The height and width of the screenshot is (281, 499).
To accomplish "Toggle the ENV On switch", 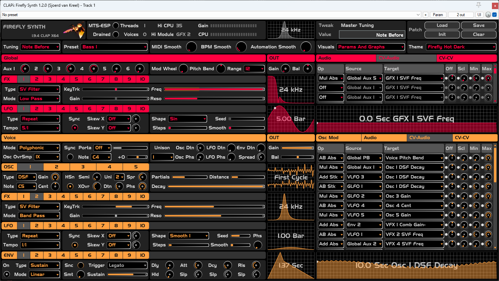I will point(6,275).
